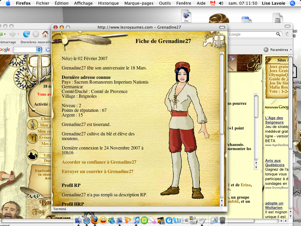Screen dimensions: 301x226
Task: Open the Marque-pages menu
Action: point(139,3)
